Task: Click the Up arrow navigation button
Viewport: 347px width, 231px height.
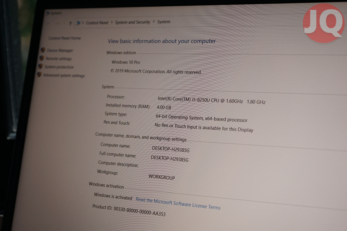Action: click(x=70, y=23)
